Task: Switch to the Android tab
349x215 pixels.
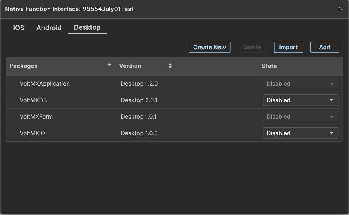Action: [49, 28]
